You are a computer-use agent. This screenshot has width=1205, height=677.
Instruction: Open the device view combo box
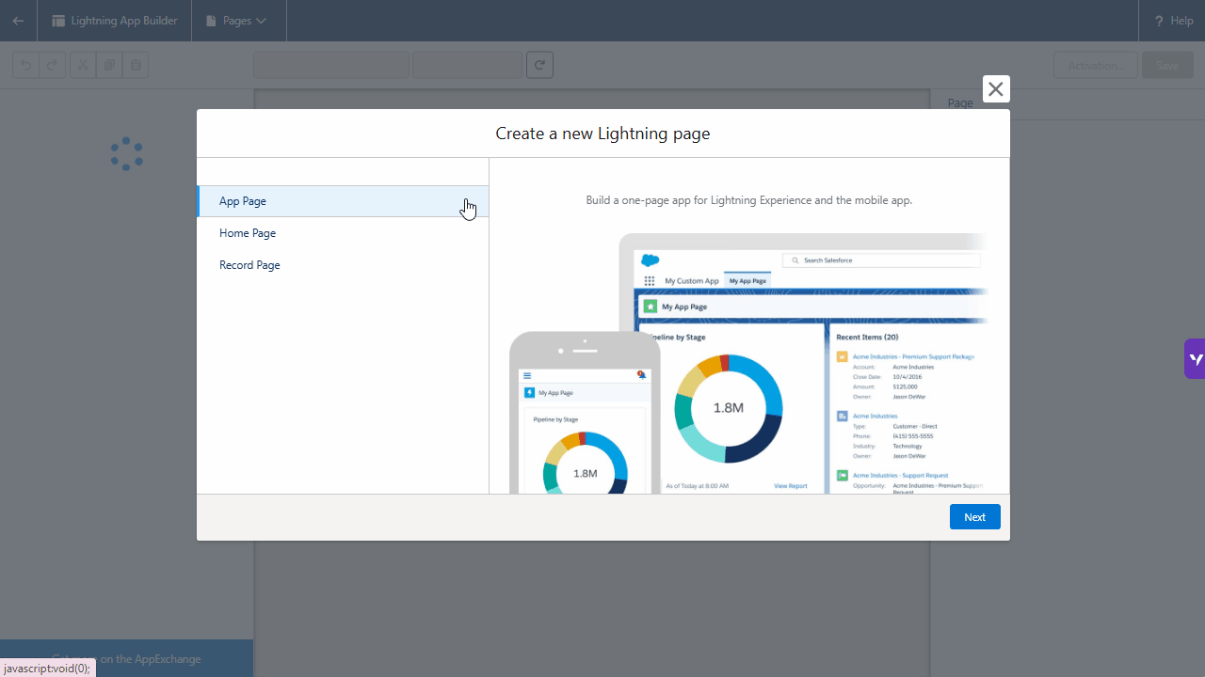(x=331, y=65)
